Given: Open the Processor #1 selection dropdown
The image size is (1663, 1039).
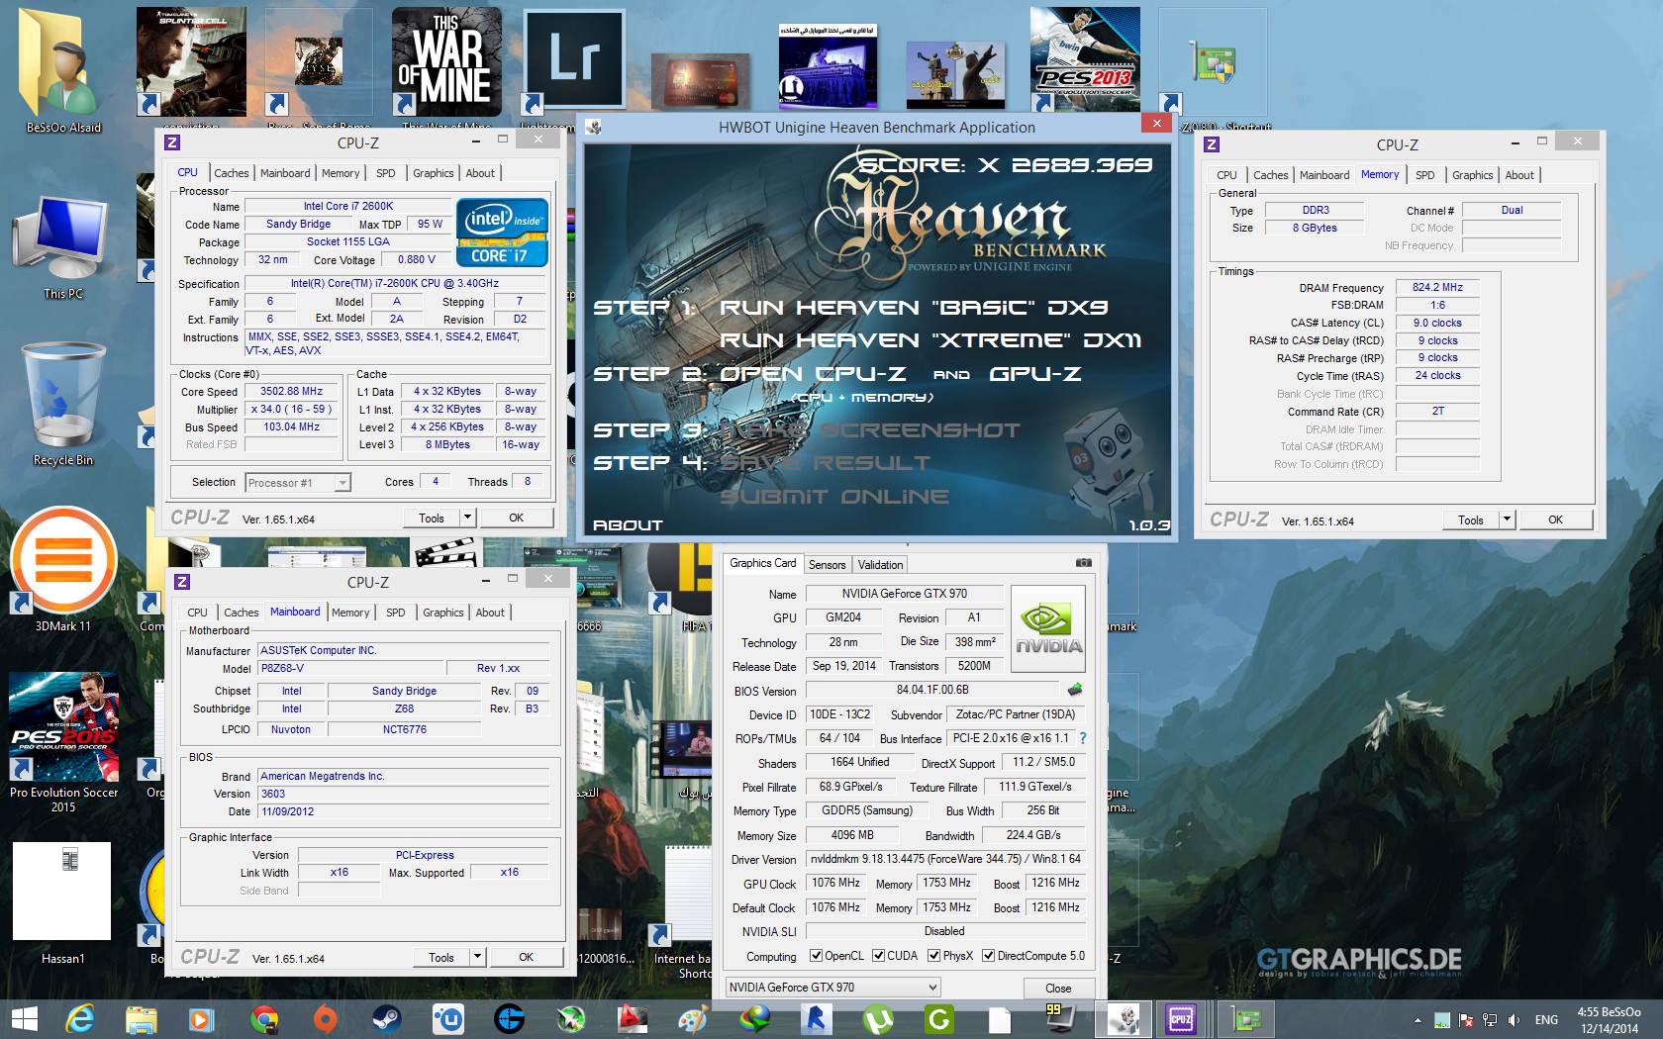Looking at the screenshot, I should point(298,483).
